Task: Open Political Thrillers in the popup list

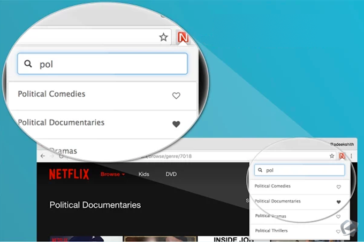Action: [271, 231]
